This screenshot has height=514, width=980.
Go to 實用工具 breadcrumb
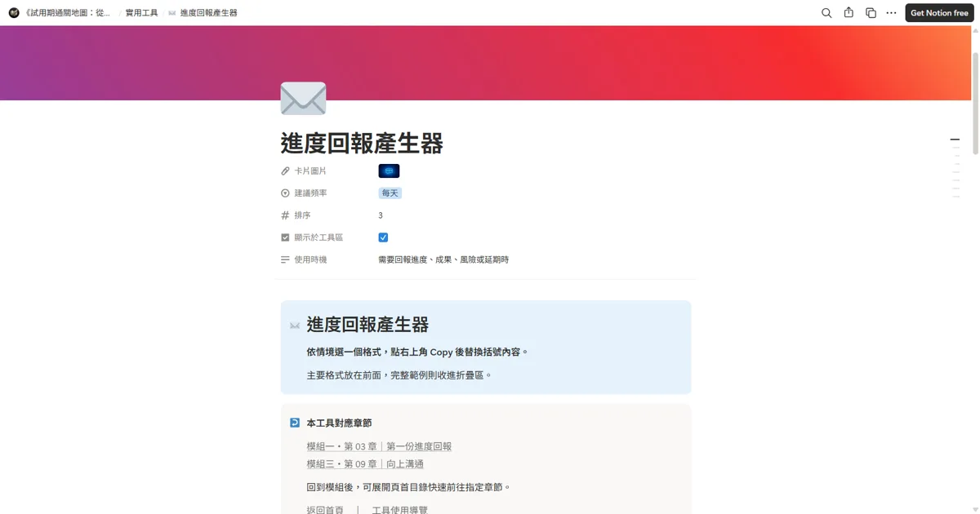coord(141,13)
